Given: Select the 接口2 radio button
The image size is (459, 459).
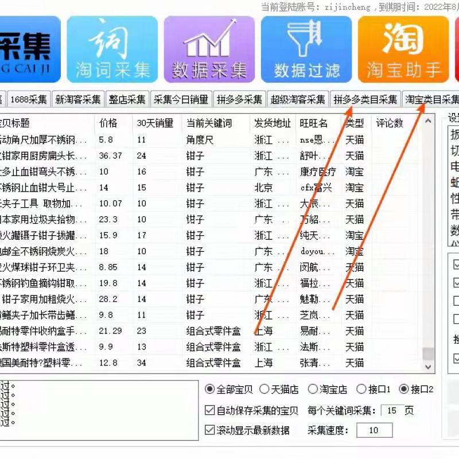Looking at the screenshot, I should (404, 390).
